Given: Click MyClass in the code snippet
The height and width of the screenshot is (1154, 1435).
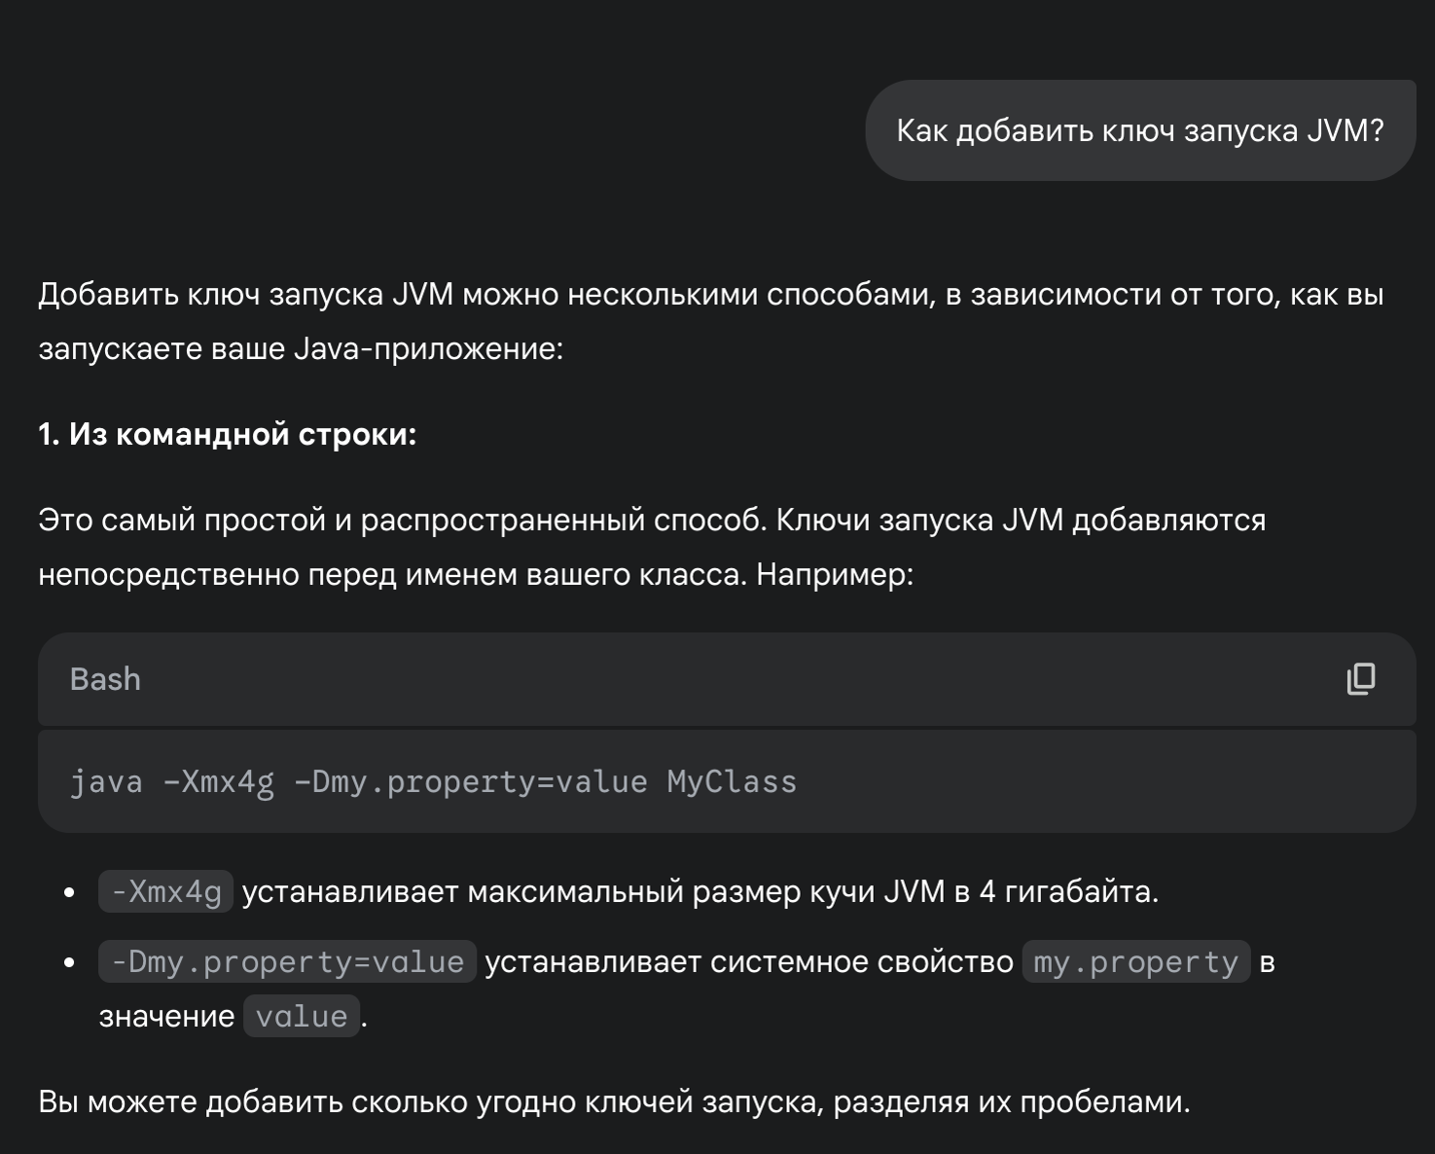Looking at the screenshot, I should (732, 781).
